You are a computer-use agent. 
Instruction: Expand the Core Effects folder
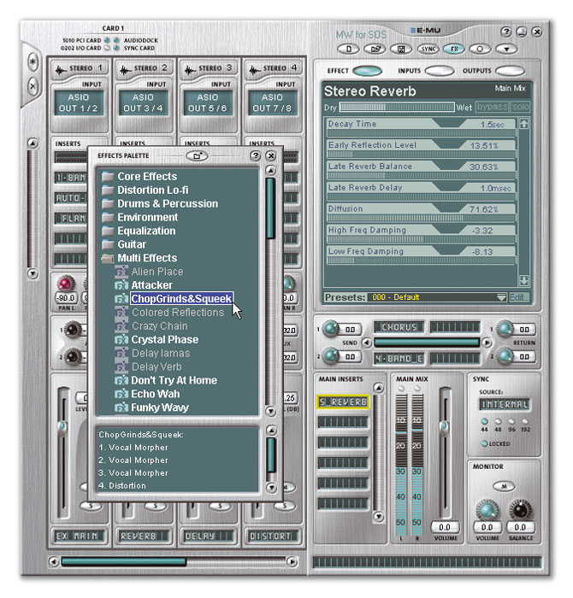(108, 177)
